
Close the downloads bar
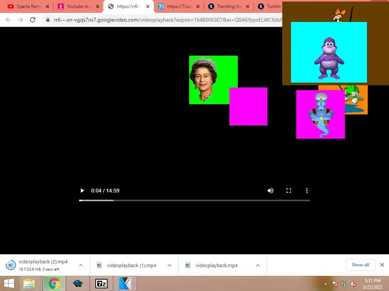382,265
